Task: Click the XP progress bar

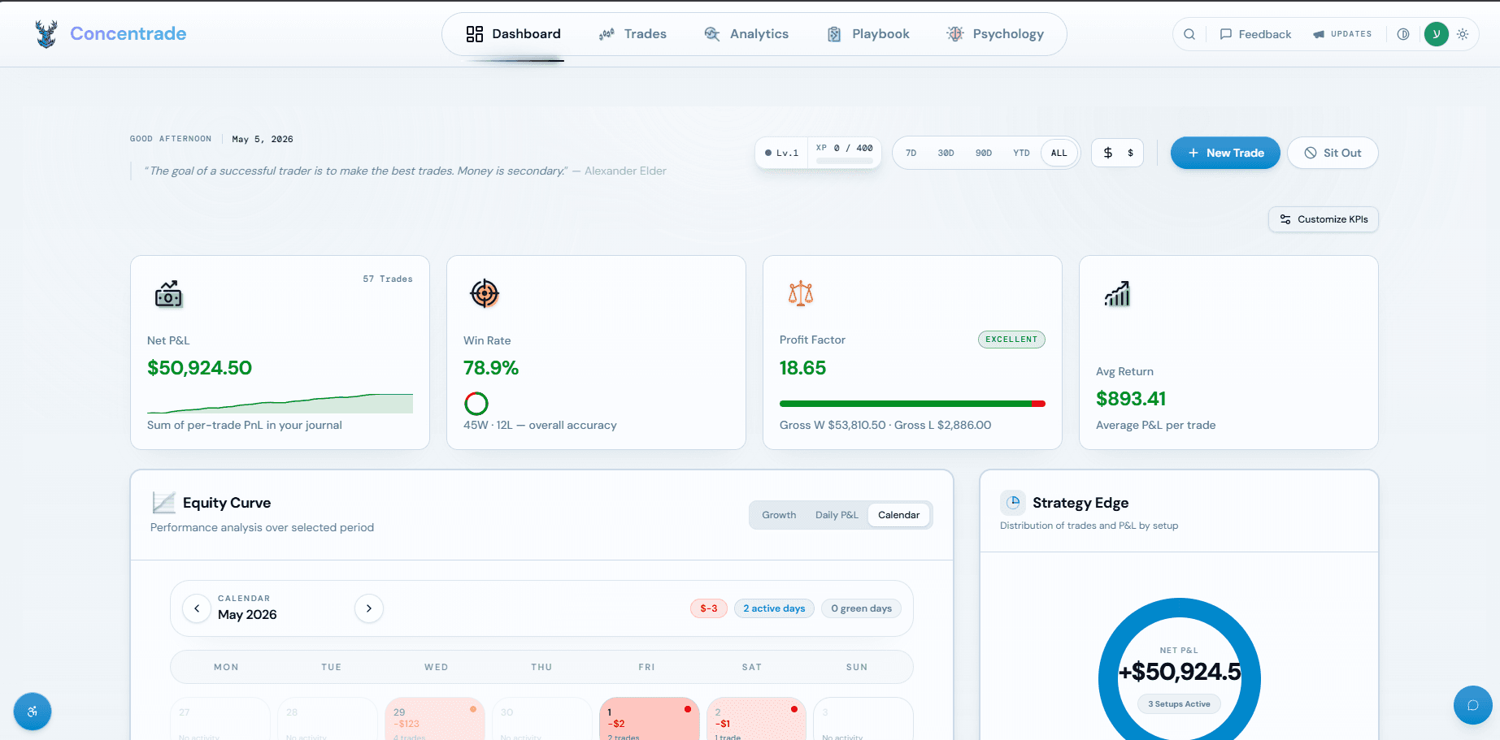Action: tap(845, 161)
